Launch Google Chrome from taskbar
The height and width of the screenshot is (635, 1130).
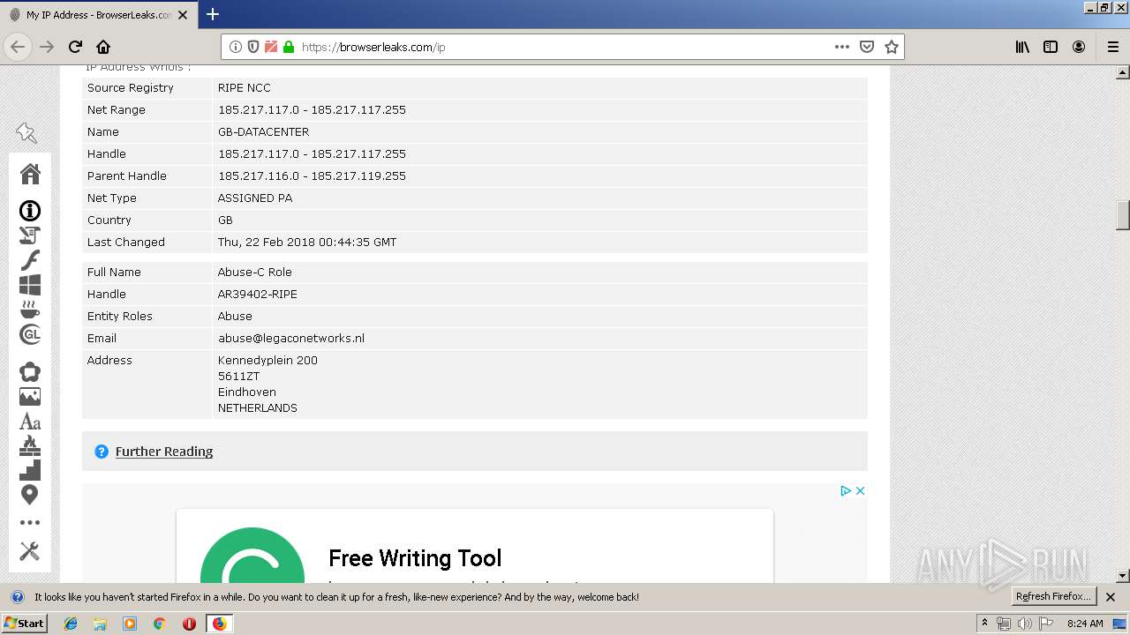point(159,624)
